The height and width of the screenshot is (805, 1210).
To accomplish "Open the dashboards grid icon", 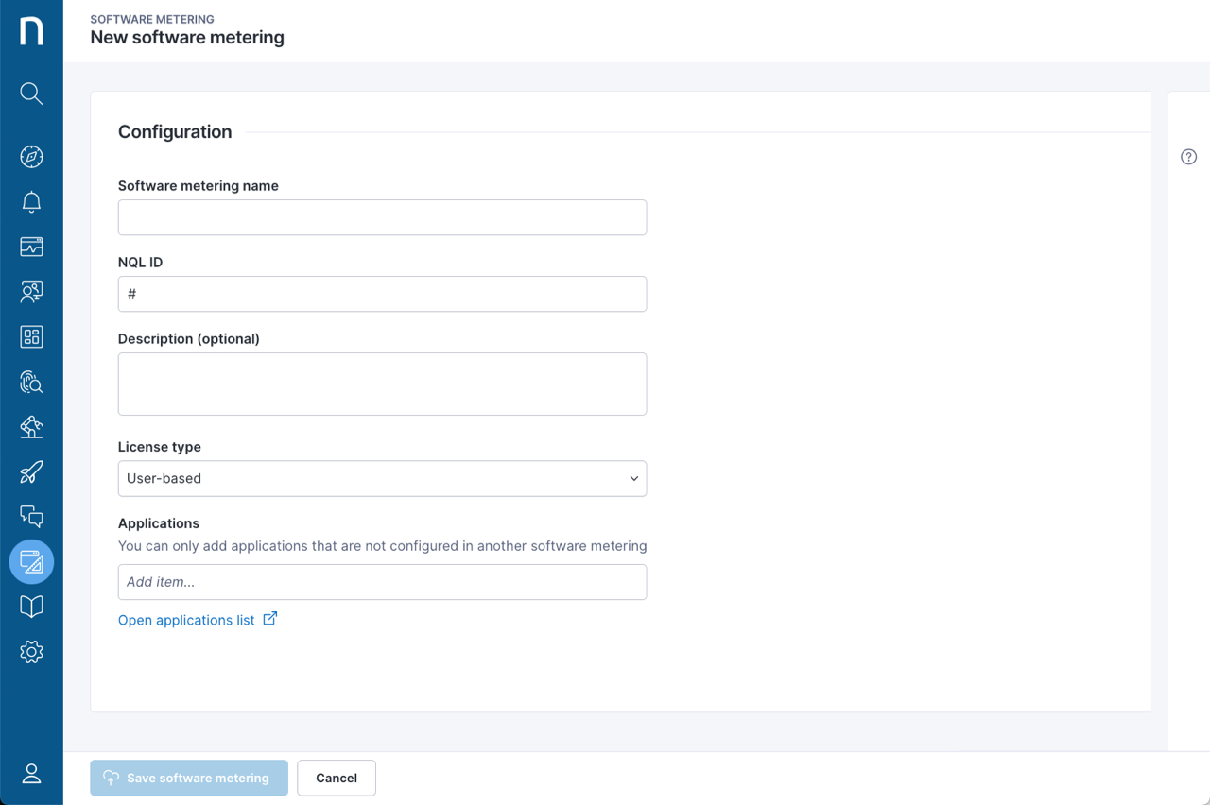I will click(31, 337).
